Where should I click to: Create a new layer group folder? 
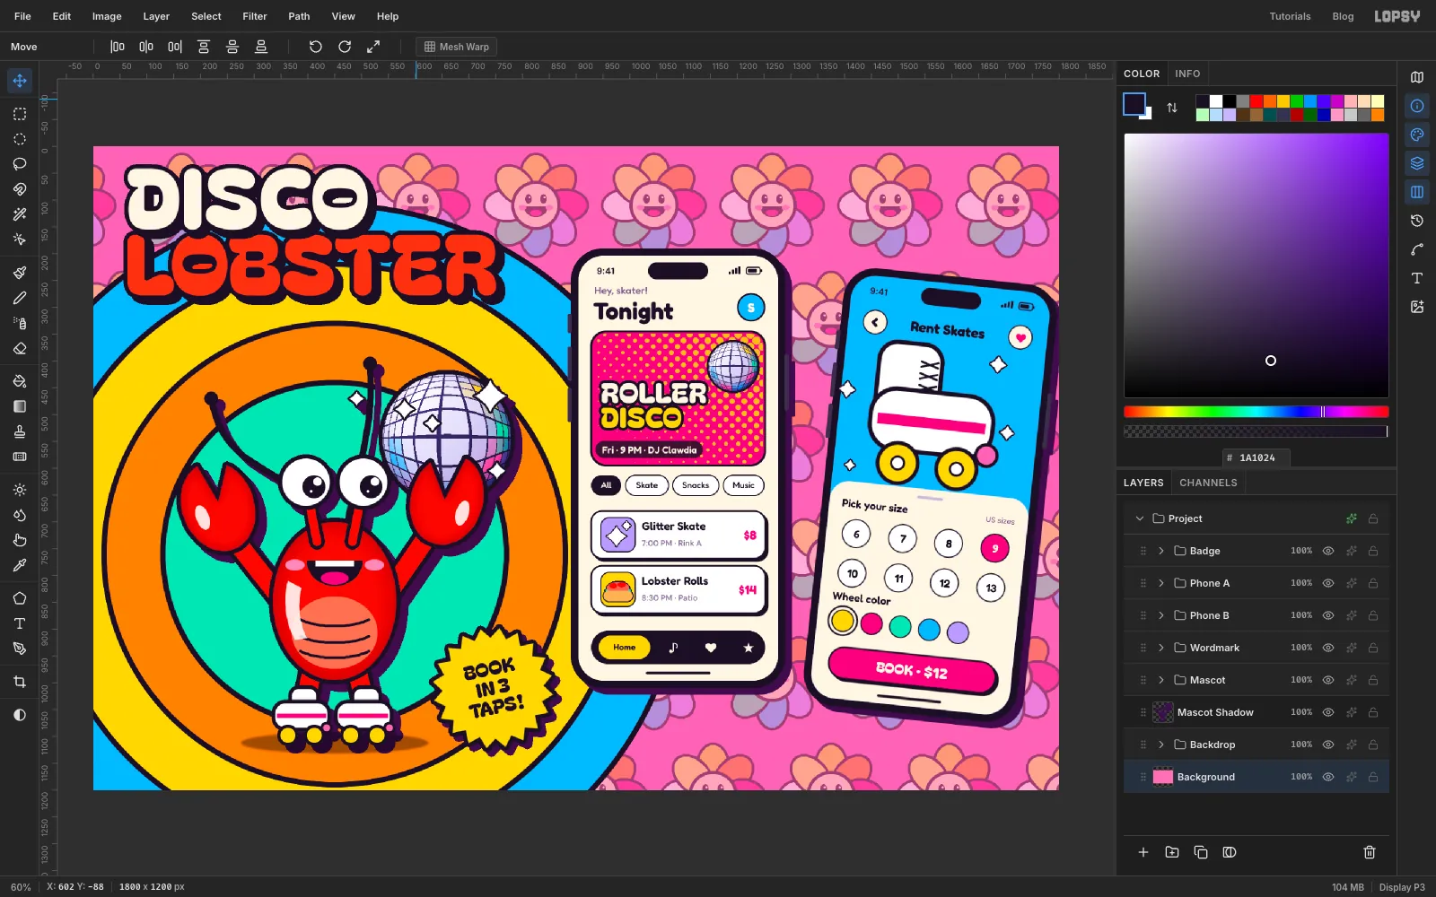point(1172,852)
